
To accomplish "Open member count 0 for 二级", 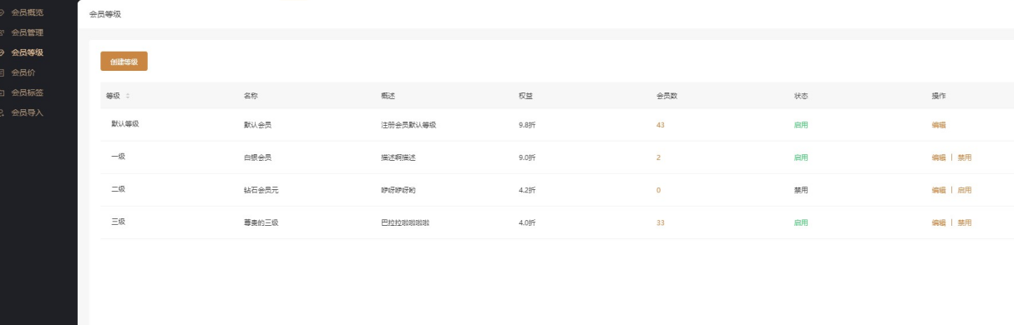I will (x=658, y=189).
